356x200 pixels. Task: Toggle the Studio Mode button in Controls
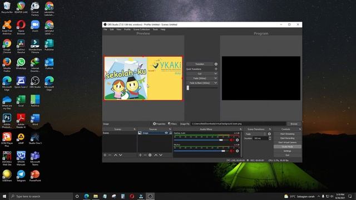point(288,147)
